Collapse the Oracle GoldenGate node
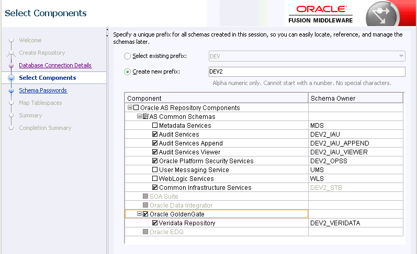Image resolution: width=417 pixels, height=254 pixels. (139, 213)
